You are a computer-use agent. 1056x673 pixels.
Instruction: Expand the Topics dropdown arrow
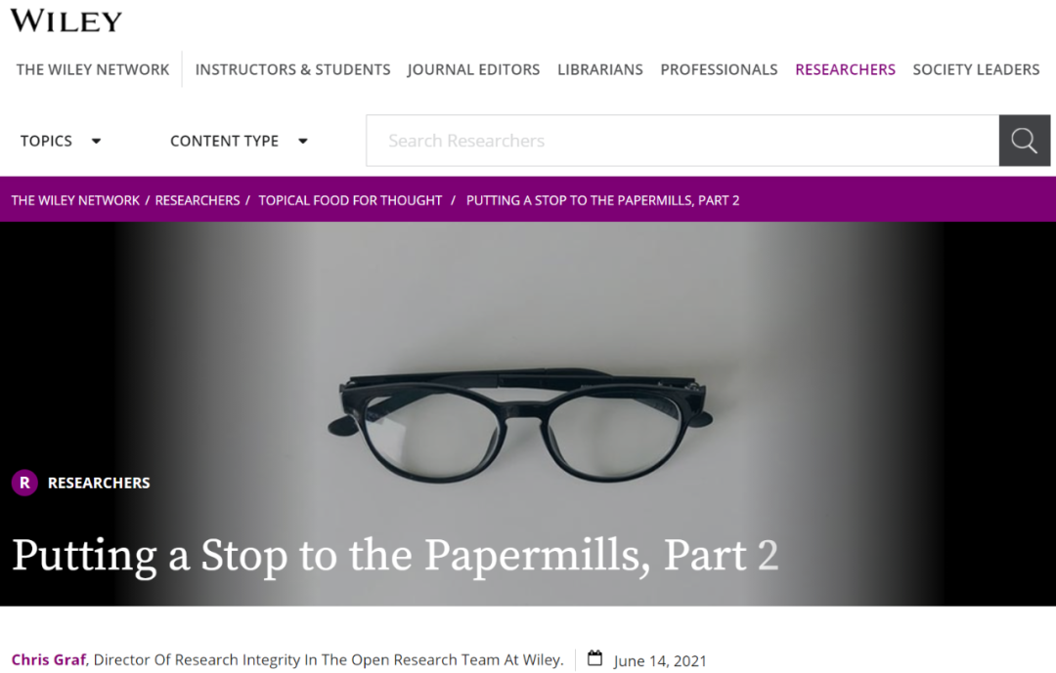tap(96, 141)
